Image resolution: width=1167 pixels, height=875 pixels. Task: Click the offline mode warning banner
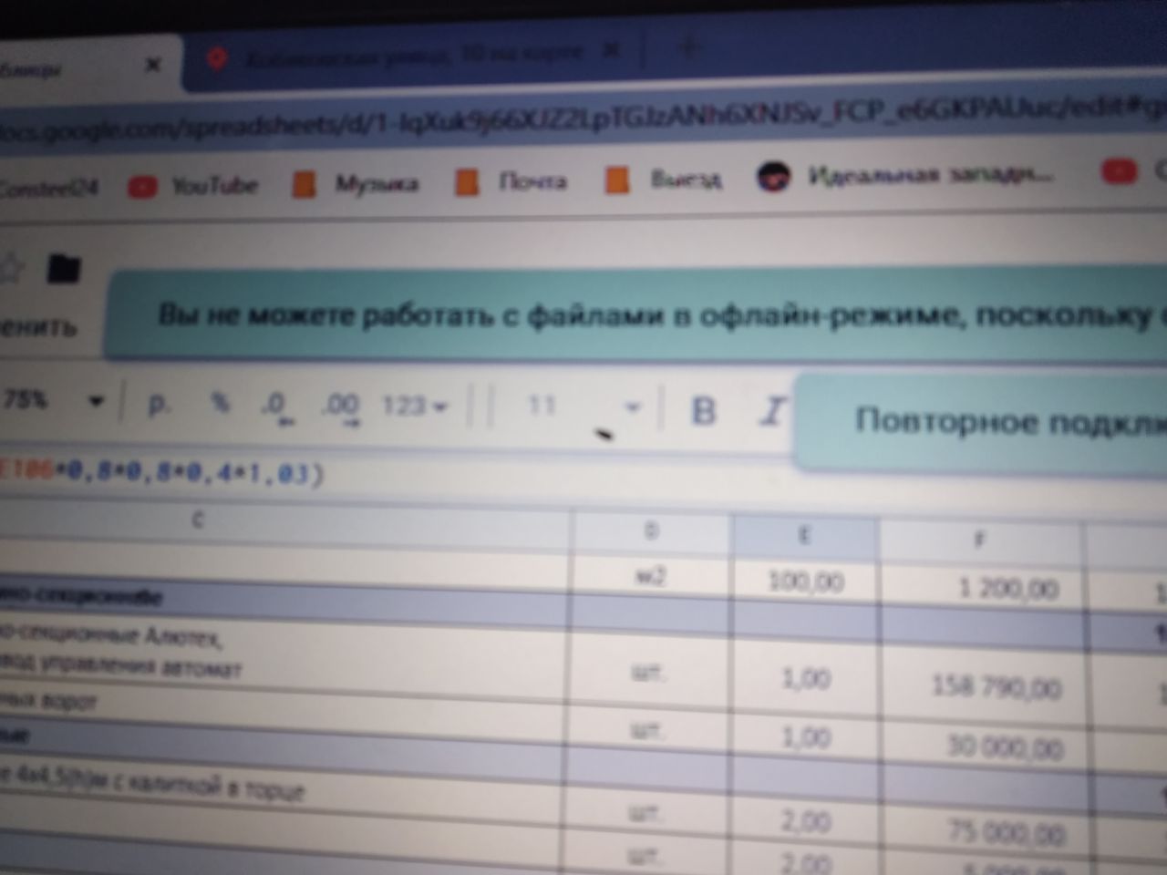pyautogui.click(x=635, y=316)
